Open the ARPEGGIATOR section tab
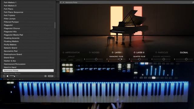 (72, 52)
